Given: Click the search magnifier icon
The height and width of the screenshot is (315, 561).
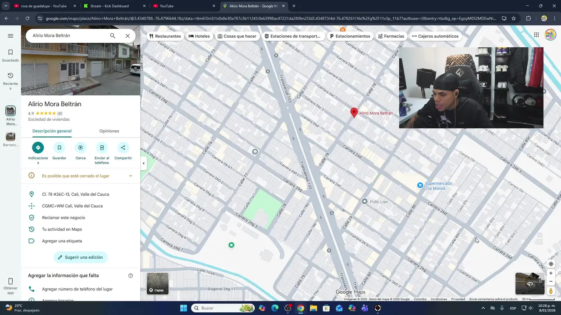Looking at the screenshot, I should coord(113,36).
